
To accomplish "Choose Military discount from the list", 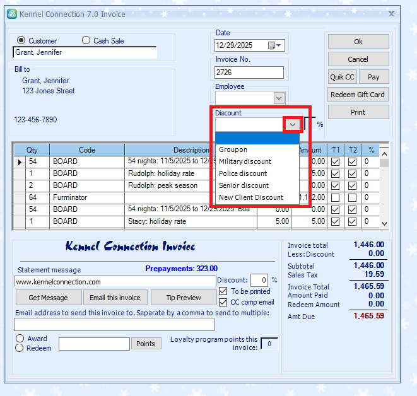I will pyautogui.click(x=245, y=161).
